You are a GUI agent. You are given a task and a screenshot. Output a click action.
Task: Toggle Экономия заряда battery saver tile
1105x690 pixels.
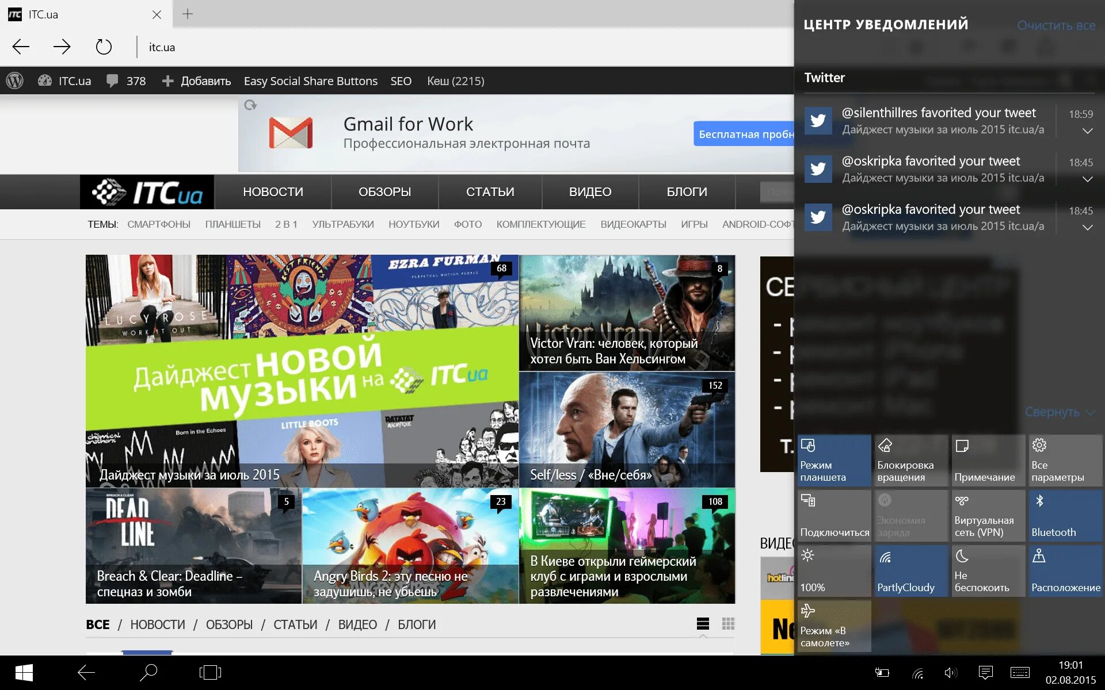tap(911, 516)
